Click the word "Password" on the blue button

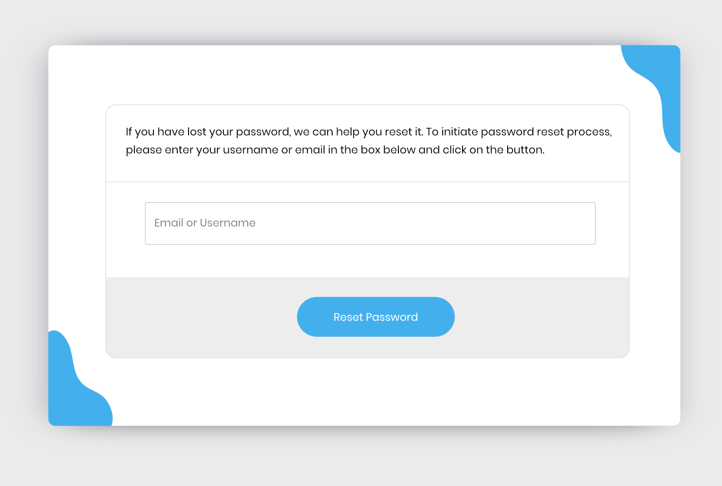coord(392,317)
